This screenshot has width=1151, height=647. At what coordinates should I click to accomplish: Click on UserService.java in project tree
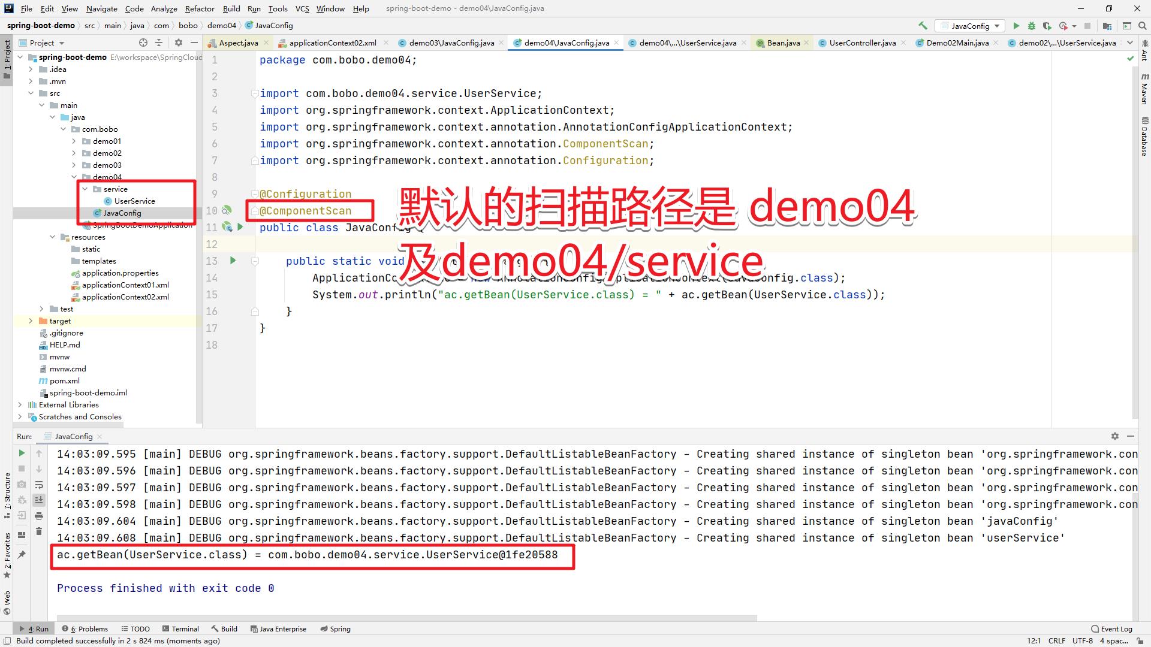click(x=134, y=201)
